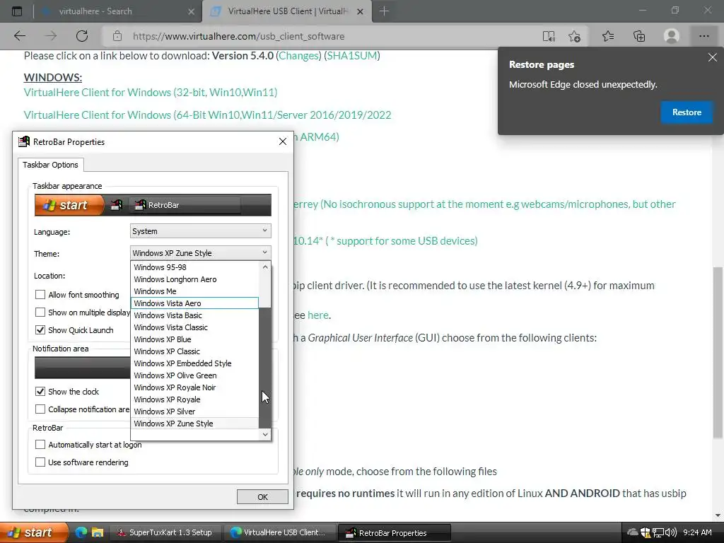This screenshot has width=724, height=543.
Task: Close the VirtualHere USB Client tab
Action: pyautogui.click(x=361, y=11)
